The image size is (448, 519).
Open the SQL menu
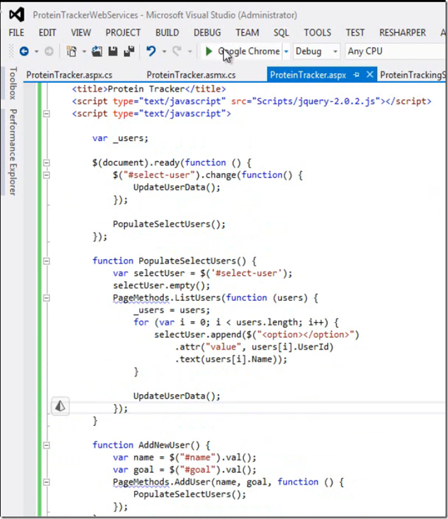pos(281,32)
